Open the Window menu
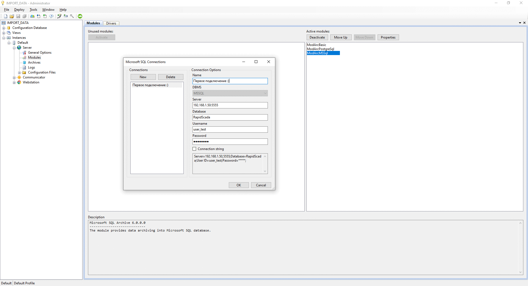The width and height of the screenshot is (528, 286). [48, 10]
